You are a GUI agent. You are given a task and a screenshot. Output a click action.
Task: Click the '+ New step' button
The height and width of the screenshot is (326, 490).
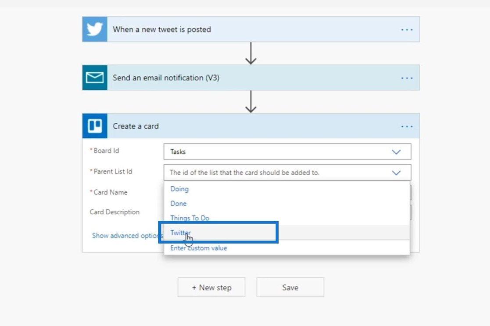[x=211, y=287]
